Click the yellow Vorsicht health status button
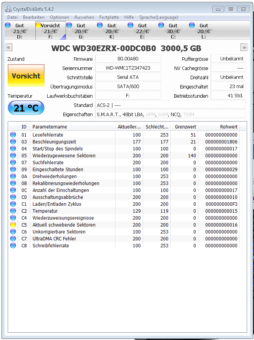254x340 pixels. (26, 76)
